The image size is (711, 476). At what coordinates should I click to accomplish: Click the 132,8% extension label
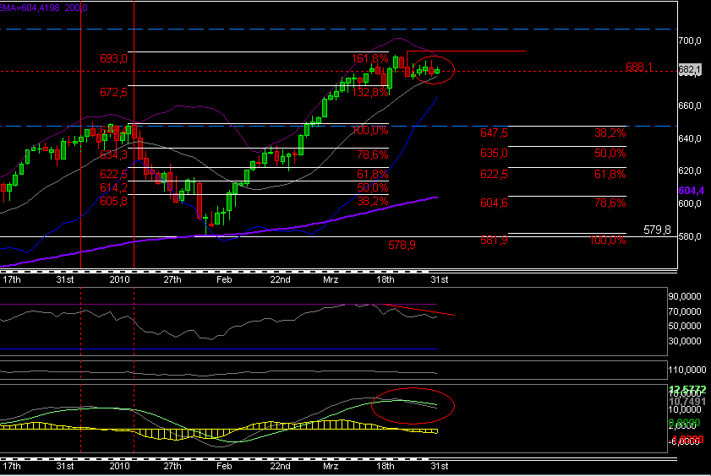(370, 92)
